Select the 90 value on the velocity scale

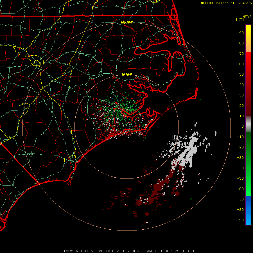241,33
